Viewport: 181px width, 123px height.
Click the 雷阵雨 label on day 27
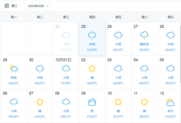click(144, 45)
